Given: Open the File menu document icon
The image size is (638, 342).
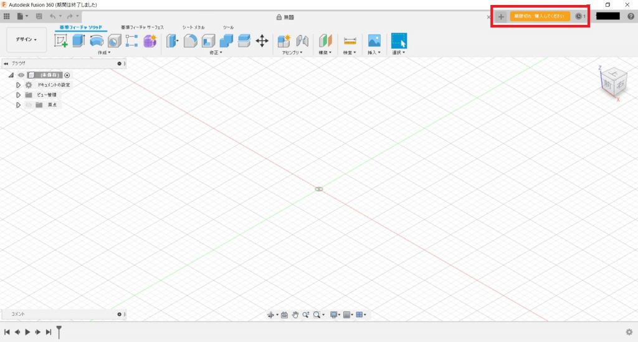Looking at the screenshot, I should [x=20, y=16].
